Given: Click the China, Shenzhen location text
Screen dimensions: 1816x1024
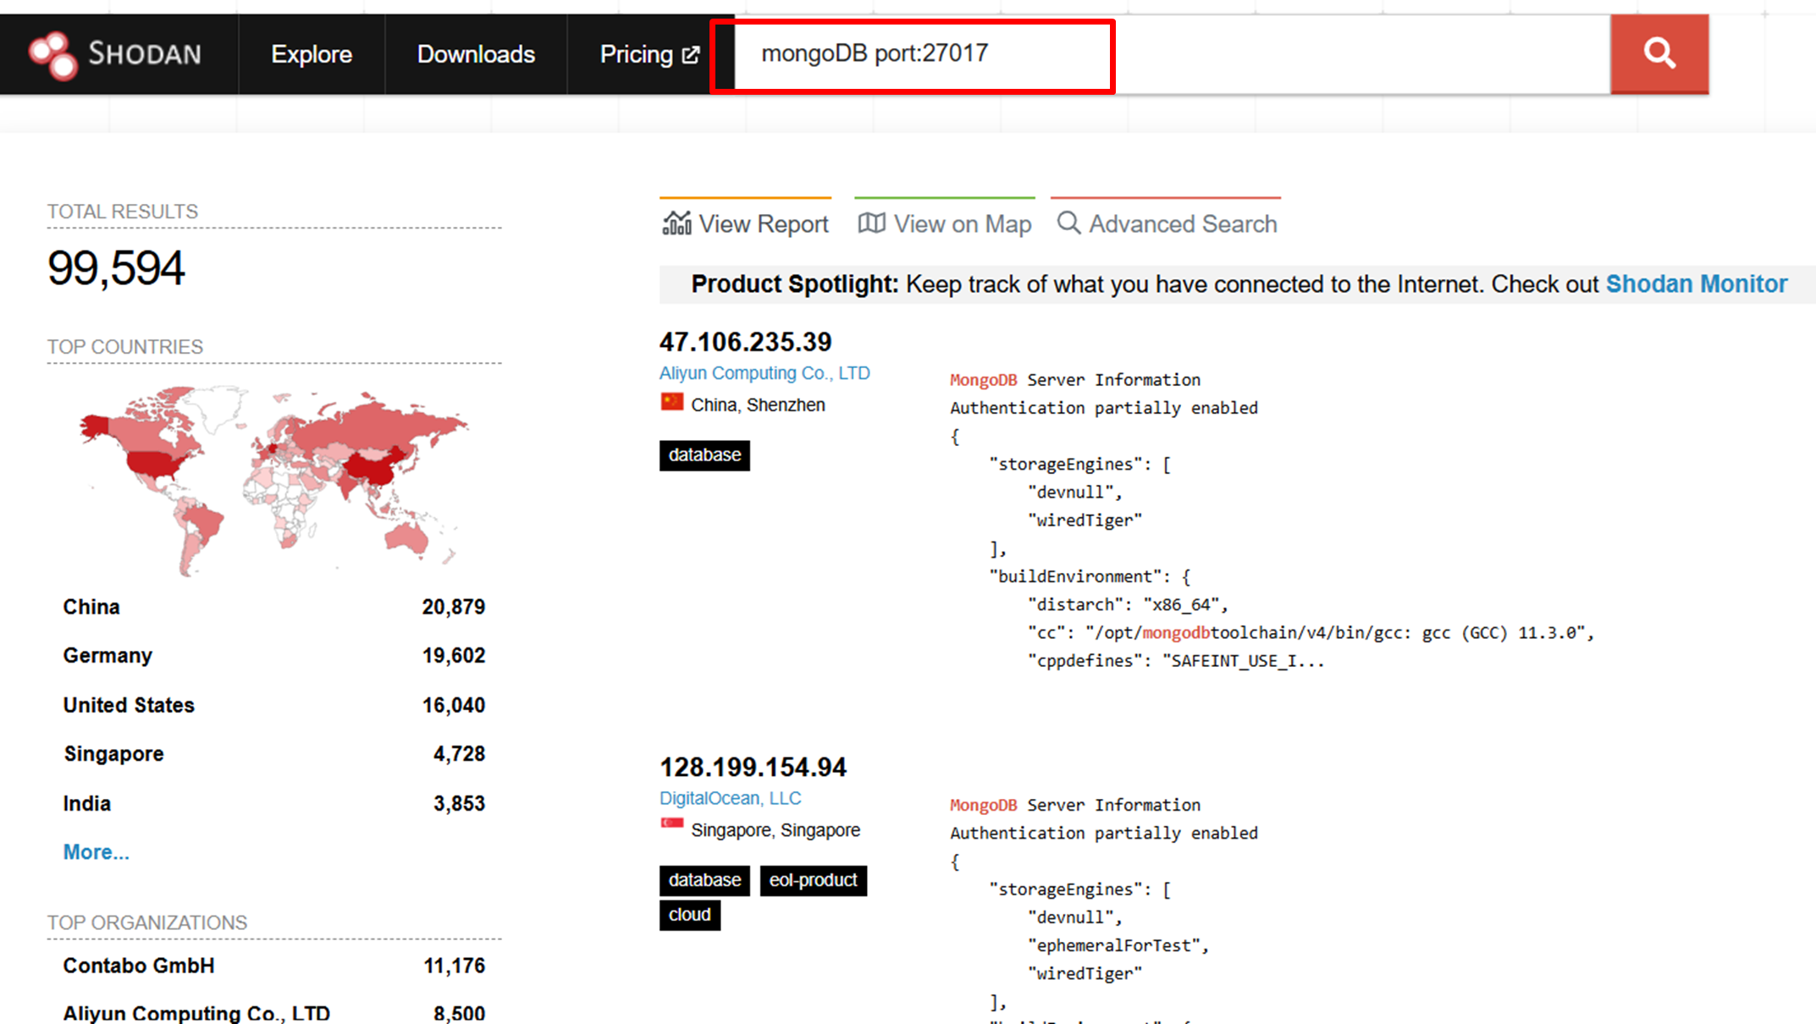Looking at the screenshot, I should (758, 405).
